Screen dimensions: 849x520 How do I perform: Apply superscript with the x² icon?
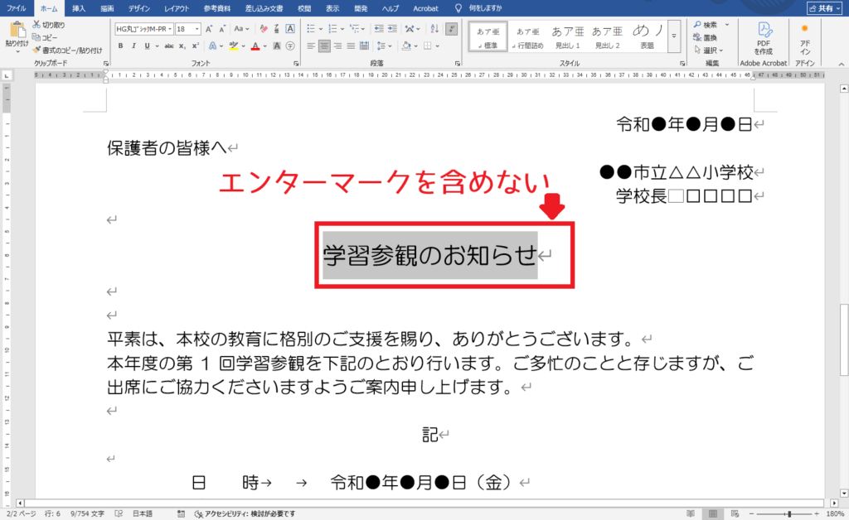(x=196, y=46)
